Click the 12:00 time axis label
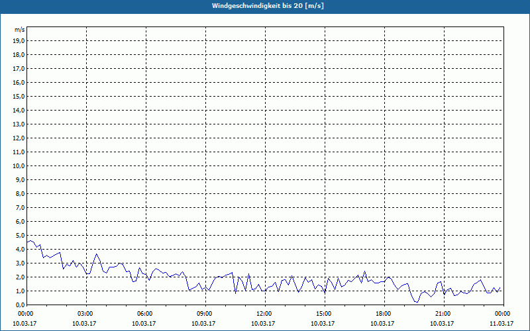 click(264, 313)
